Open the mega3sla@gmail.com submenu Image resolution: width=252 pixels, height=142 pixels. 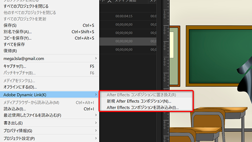click(49, 58)
